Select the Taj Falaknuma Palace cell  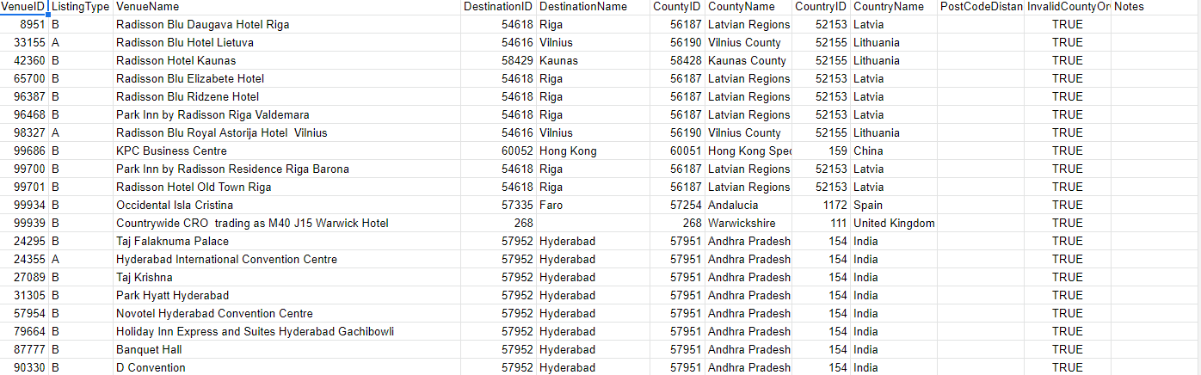tap(287, 241)
